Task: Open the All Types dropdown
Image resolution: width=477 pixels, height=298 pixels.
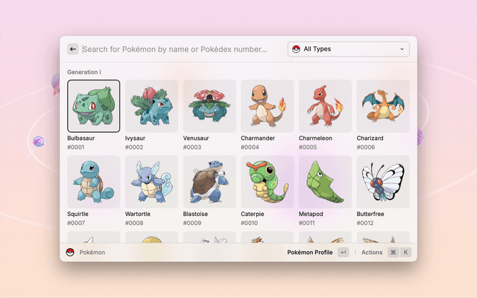Action: coord(348,49)
